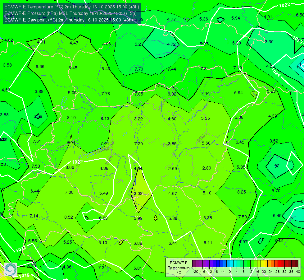Click the ECMWF swirl logo icon
This screenshot has width=304, height=280.
pyautogui.click(x=11, y=269)
